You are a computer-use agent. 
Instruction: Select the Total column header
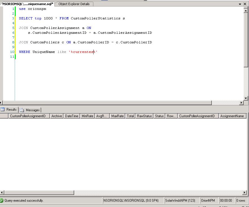point(130,116)
